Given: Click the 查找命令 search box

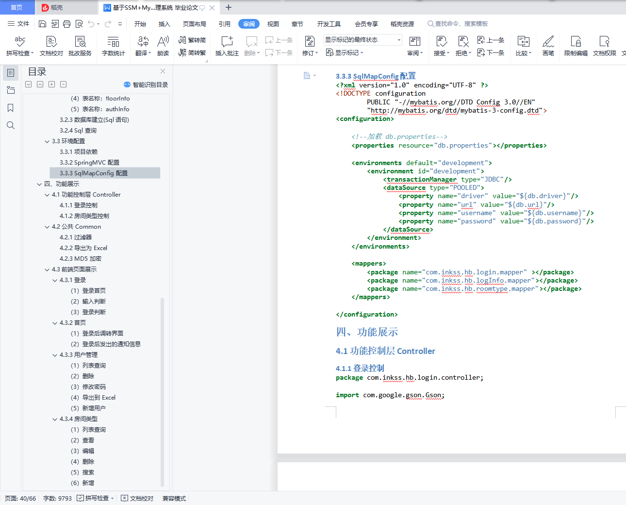Looking at the screenshot, I should pyautogui.click(x=457, y=24).
